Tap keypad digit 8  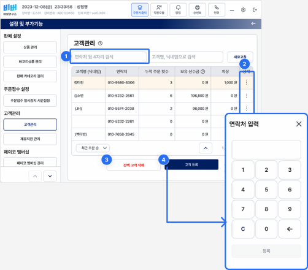coord(266,209)
